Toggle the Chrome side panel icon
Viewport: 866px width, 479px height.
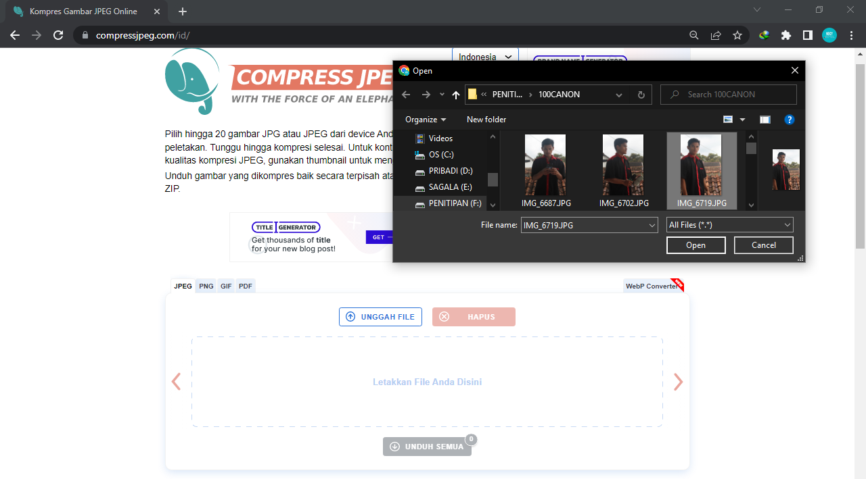click(808, 35)
